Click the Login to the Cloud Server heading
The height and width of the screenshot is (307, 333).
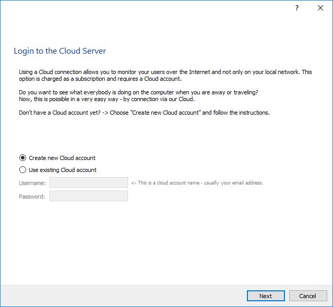click(x=60, y=52)
